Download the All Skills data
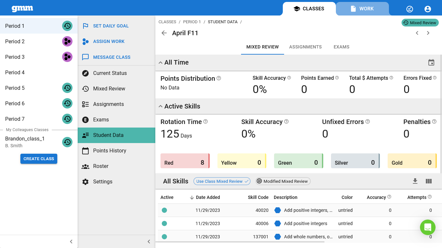The width and height of the screenshot is (442, 248). coord(415,181)
